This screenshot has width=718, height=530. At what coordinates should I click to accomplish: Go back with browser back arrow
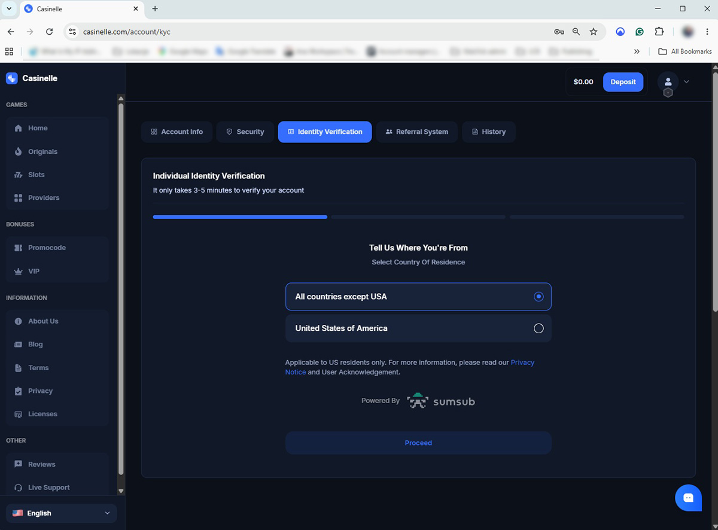coord(11,32)
